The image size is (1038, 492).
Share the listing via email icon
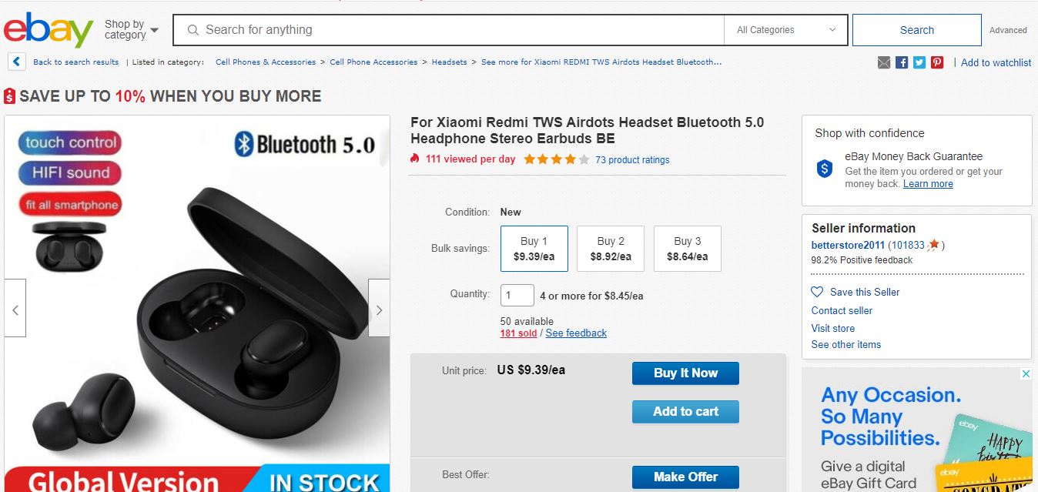pyautogui.click(x=884, y=62)
